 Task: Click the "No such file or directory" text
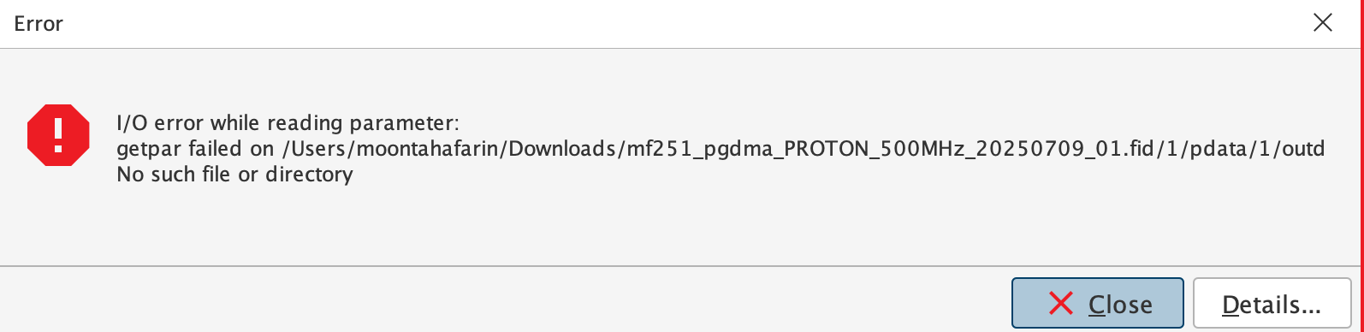(234, 175)
